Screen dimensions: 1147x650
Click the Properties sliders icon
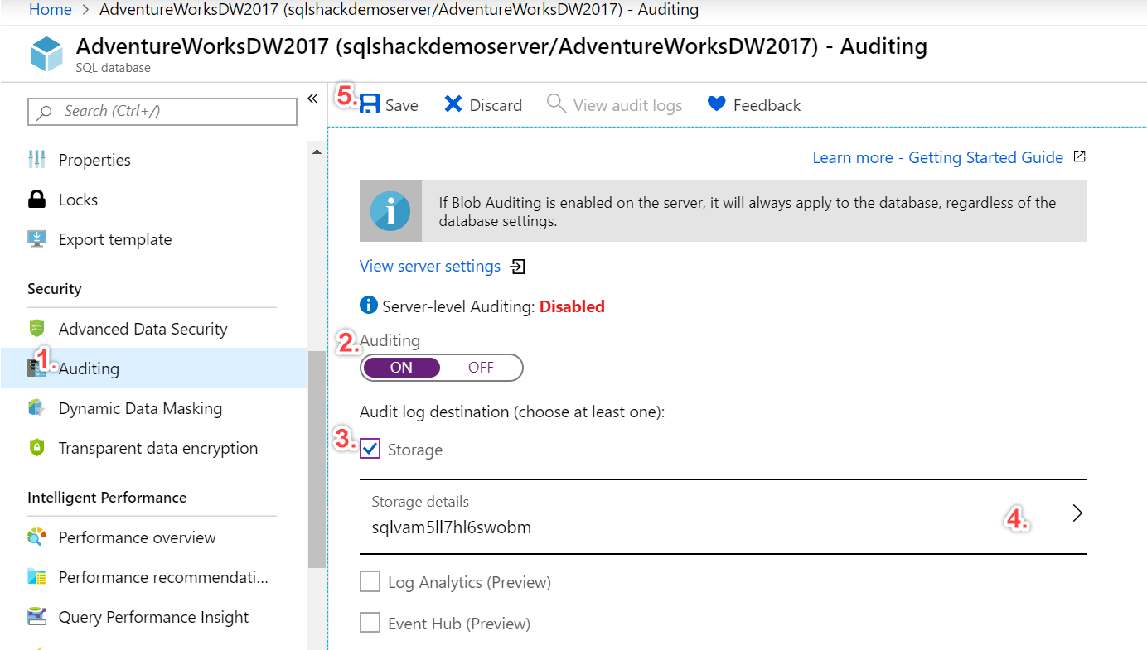click(x=36, y=159)
